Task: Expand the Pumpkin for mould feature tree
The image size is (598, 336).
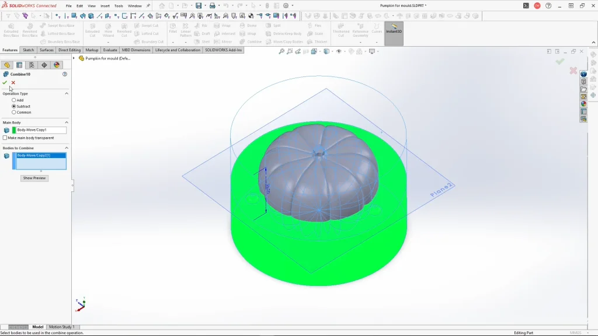Action: pos(74,58)
